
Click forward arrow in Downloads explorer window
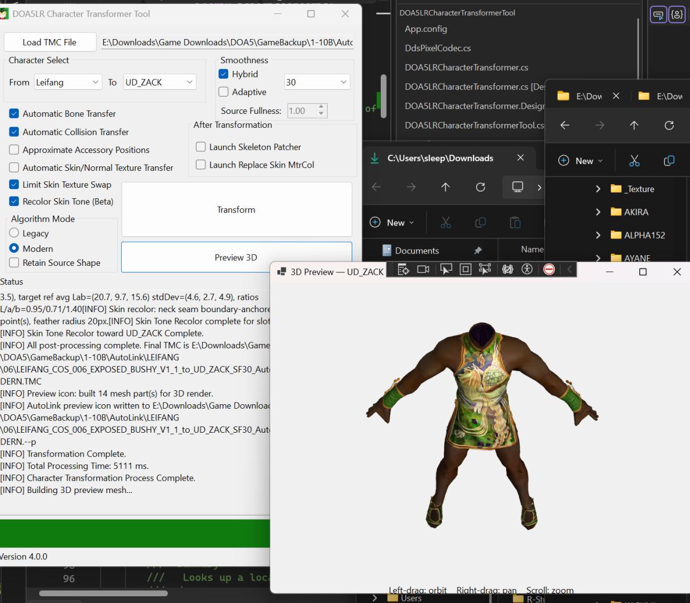tap(411, 187)
